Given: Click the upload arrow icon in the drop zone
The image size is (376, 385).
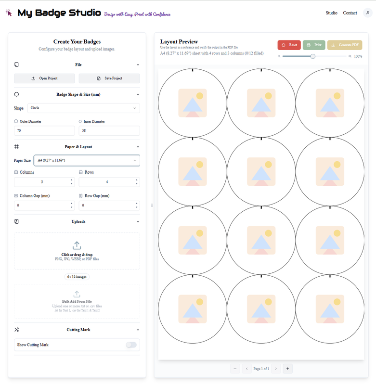Looking at the screenshot, I should coord(77,245).
